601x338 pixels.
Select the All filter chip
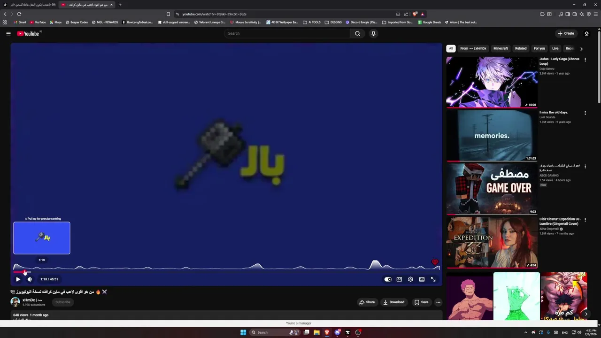pyautogui.click(x=451, y=48)
